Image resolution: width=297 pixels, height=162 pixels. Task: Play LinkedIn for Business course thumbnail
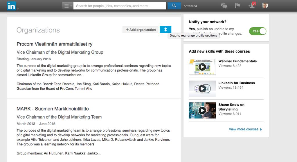pos(202,89)
